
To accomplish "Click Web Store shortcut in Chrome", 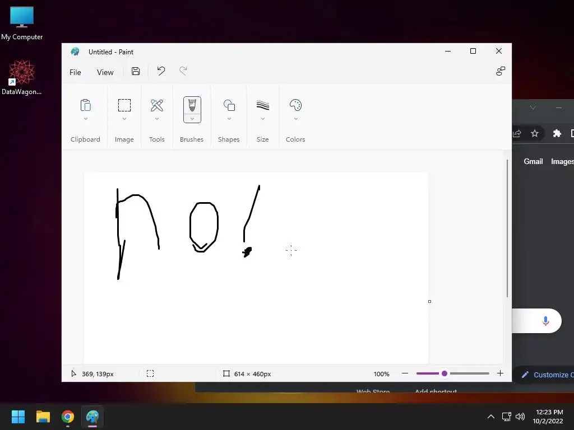I will (x=373, y=391).
